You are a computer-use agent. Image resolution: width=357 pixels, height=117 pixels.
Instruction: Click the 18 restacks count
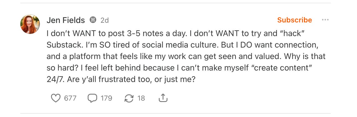coord(141,98)
